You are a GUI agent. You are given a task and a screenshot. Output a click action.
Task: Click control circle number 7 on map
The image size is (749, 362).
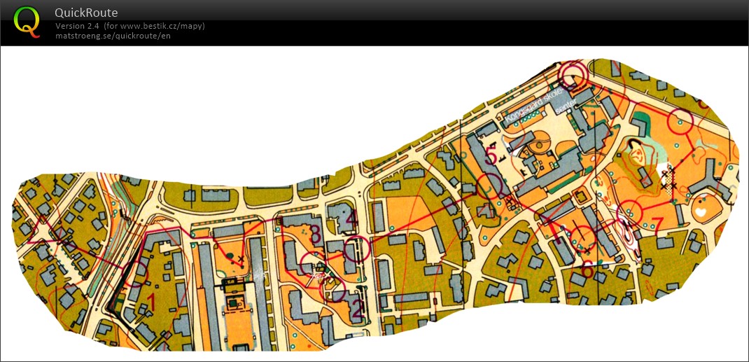[629, 213]
